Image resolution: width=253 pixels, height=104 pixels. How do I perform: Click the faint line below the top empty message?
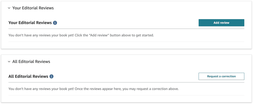126,42
